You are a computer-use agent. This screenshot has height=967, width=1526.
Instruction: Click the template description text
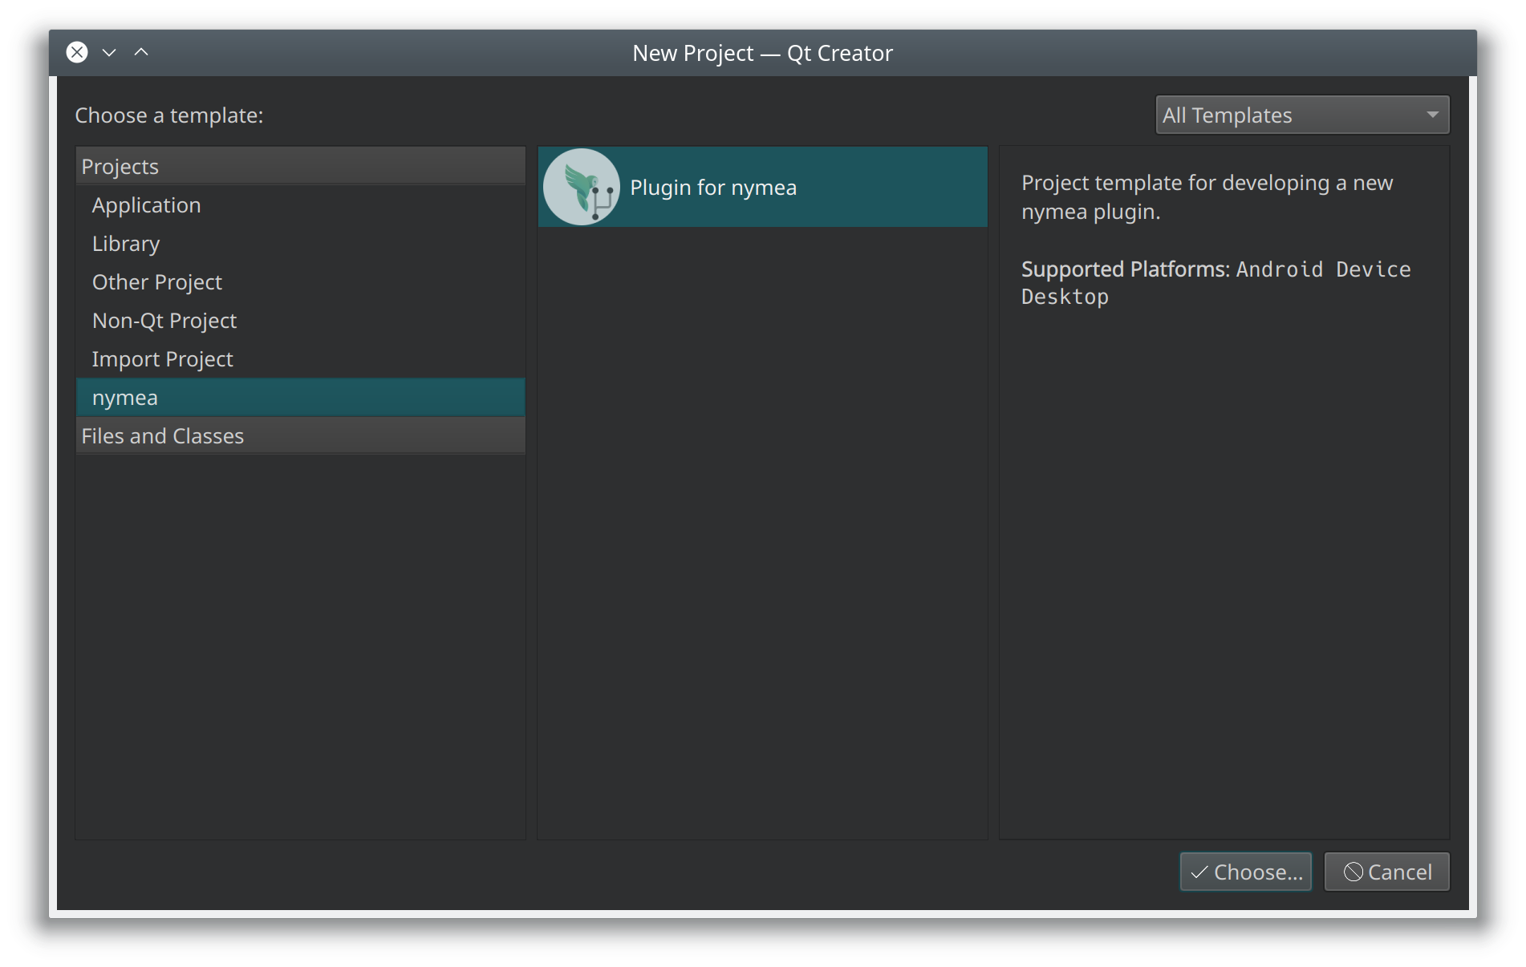pos(1207,197)
